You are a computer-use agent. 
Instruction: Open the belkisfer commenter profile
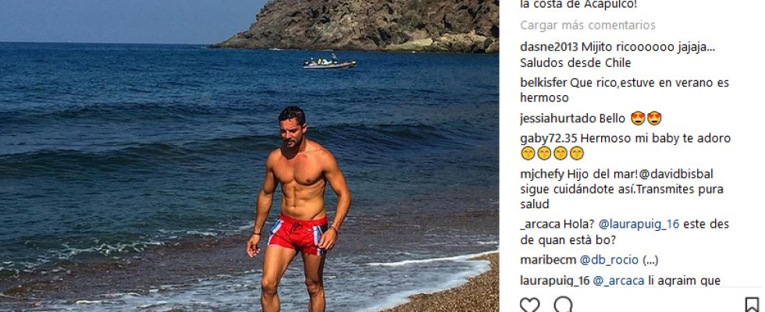(543, 83)
